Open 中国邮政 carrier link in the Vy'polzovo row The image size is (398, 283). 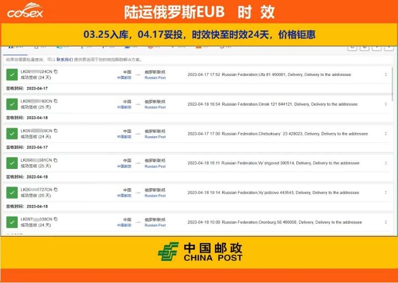[x=124, y=195]
